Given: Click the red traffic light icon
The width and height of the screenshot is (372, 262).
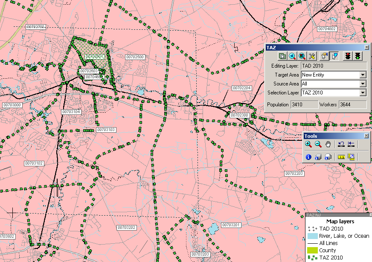Looking at the screenshot, I should coord(348,56).
